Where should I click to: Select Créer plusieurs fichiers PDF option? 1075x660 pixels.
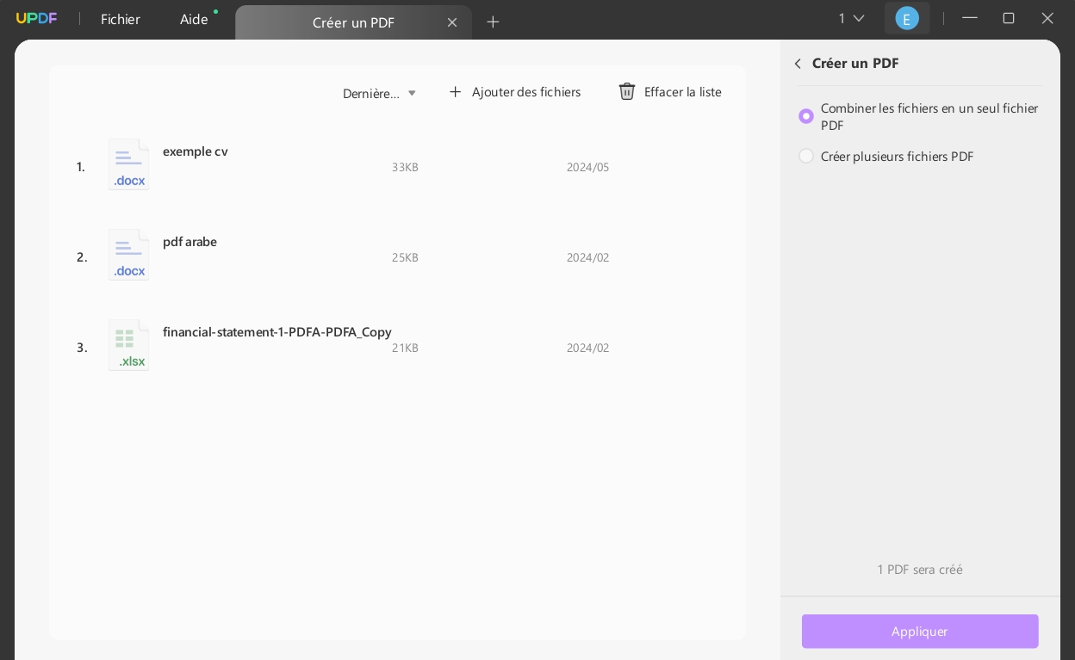tap(806, 156)
